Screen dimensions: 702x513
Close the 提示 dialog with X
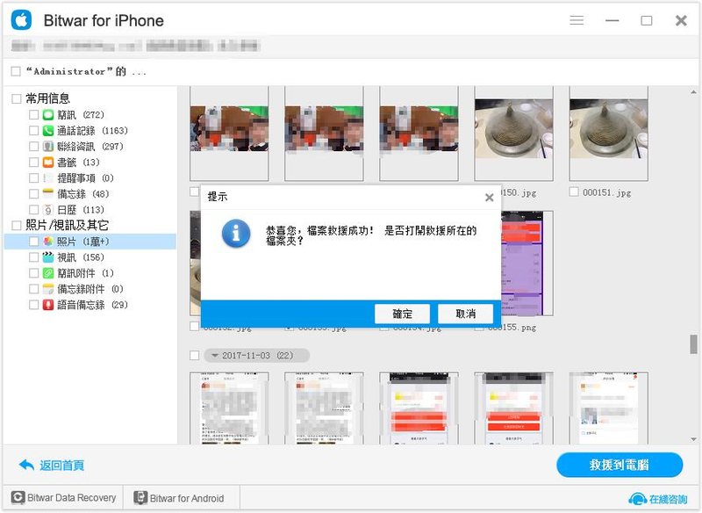(x=490, y=197)
